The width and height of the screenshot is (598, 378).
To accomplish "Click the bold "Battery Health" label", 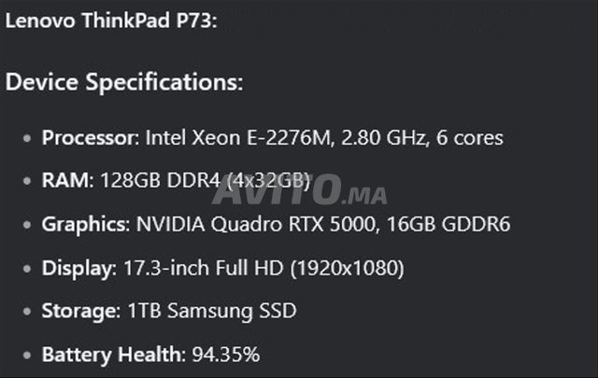I will (x=112, y=356).
